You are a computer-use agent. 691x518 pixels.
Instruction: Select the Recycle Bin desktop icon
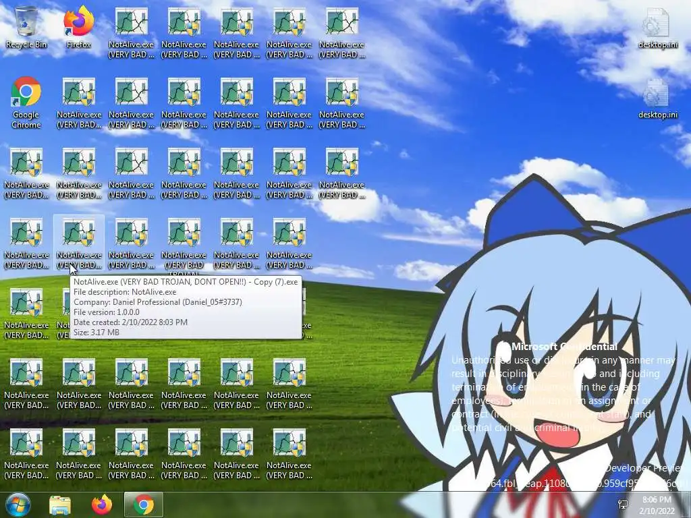pyautogui.click(x=26, y=28)
